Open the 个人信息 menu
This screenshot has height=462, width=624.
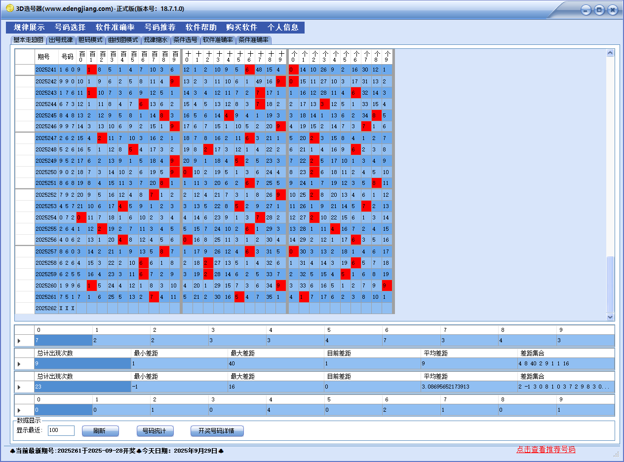click(x=283, y=28)
